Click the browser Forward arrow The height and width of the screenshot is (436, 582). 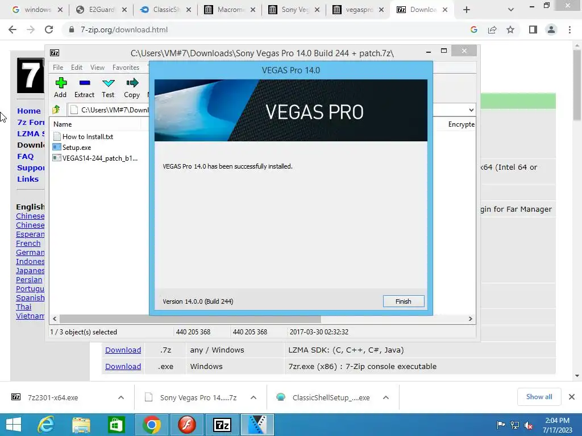click(31, 30)
